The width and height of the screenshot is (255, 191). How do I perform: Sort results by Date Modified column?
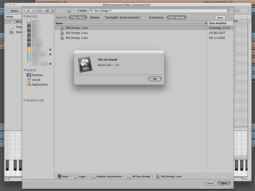(x=220, y=23)
